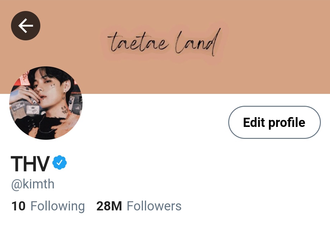Image resolution: width=330 pixels, height=241 pixels.
Task: Click the 28M follower count number
Action: pyautogui.click(x=109, y=206)
